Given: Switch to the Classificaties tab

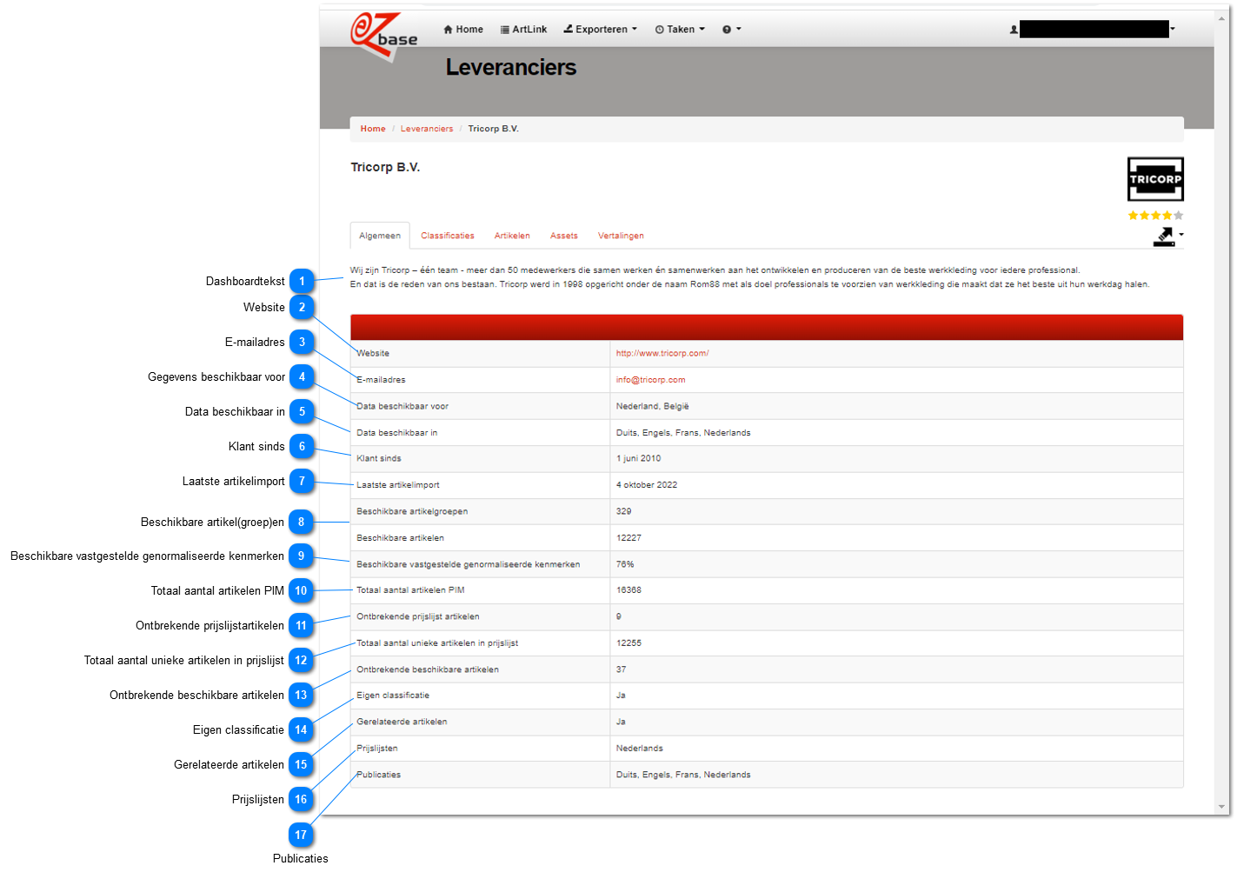Looking at the screenshot, I should click(x=448, y=236).
